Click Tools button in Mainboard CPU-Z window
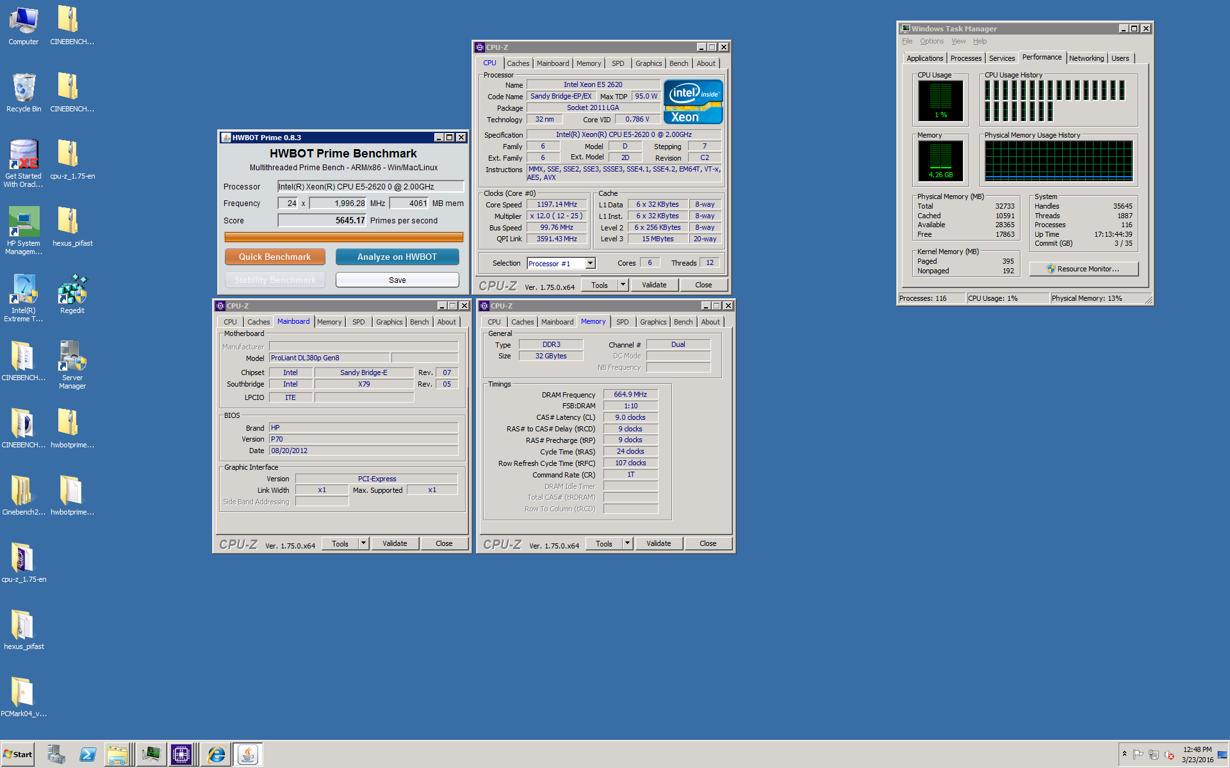Image resolution: width=1230 pixels, height=768 pixels. [x=340, y=543]
